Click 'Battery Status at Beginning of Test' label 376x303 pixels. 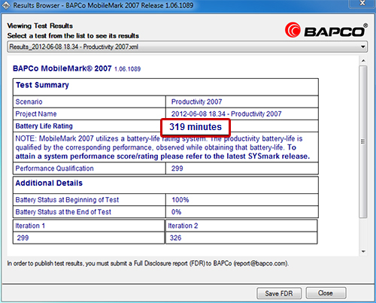pyautogui.click(x=67, y=200)
